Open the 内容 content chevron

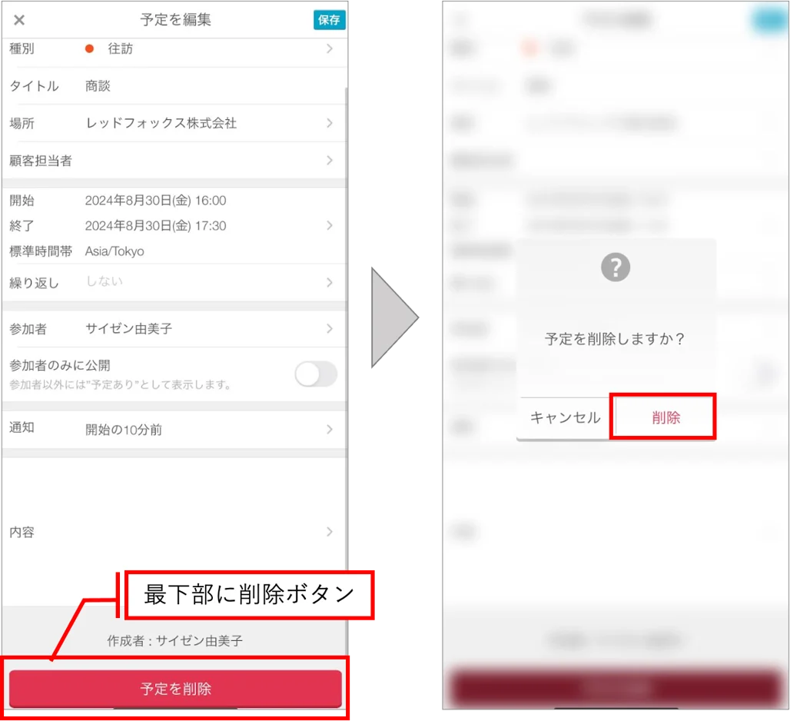[330, 532]
